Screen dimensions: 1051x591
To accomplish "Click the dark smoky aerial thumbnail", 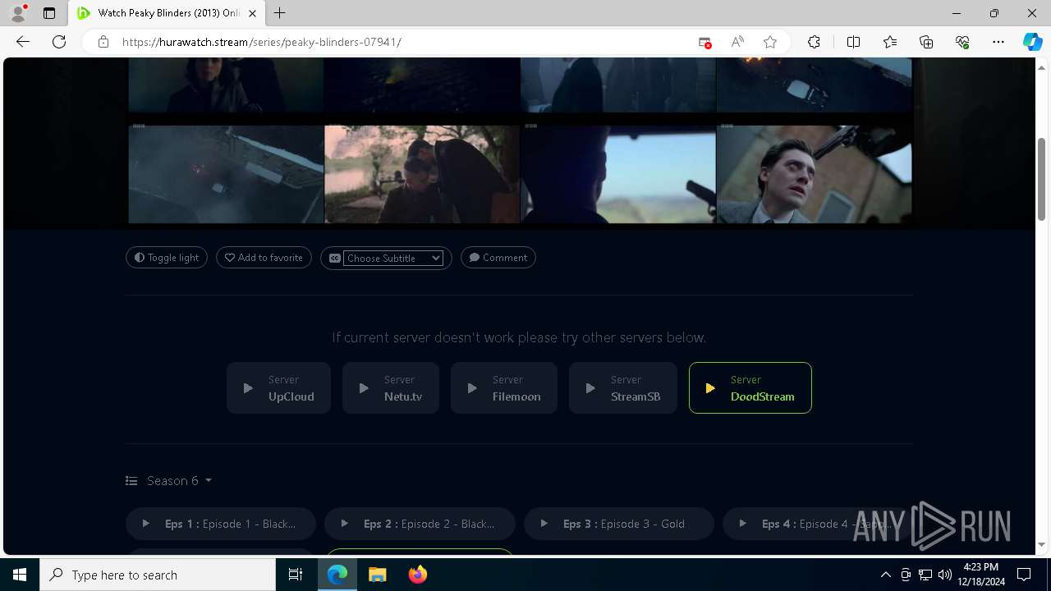I will click(x=226, y=173).
